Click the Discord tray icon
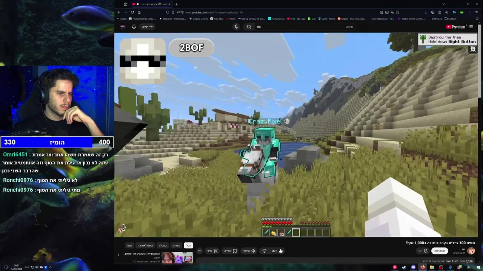Viewport: 483px width, 271px height. [42, 267]
